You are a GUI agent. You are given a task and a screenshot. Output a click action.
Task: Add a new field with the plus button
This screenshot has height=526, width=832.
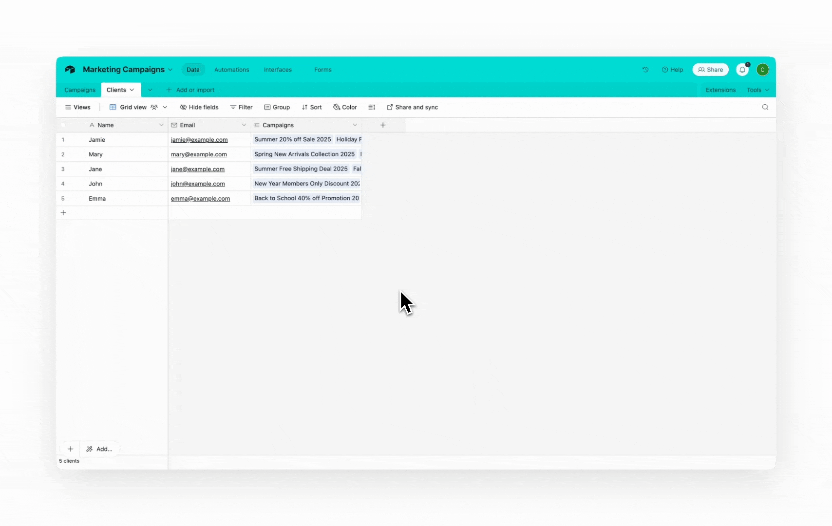383,125
